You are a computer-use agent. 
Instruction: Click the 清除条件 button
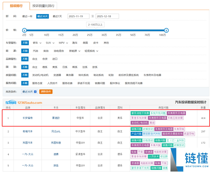coord(46,91)
